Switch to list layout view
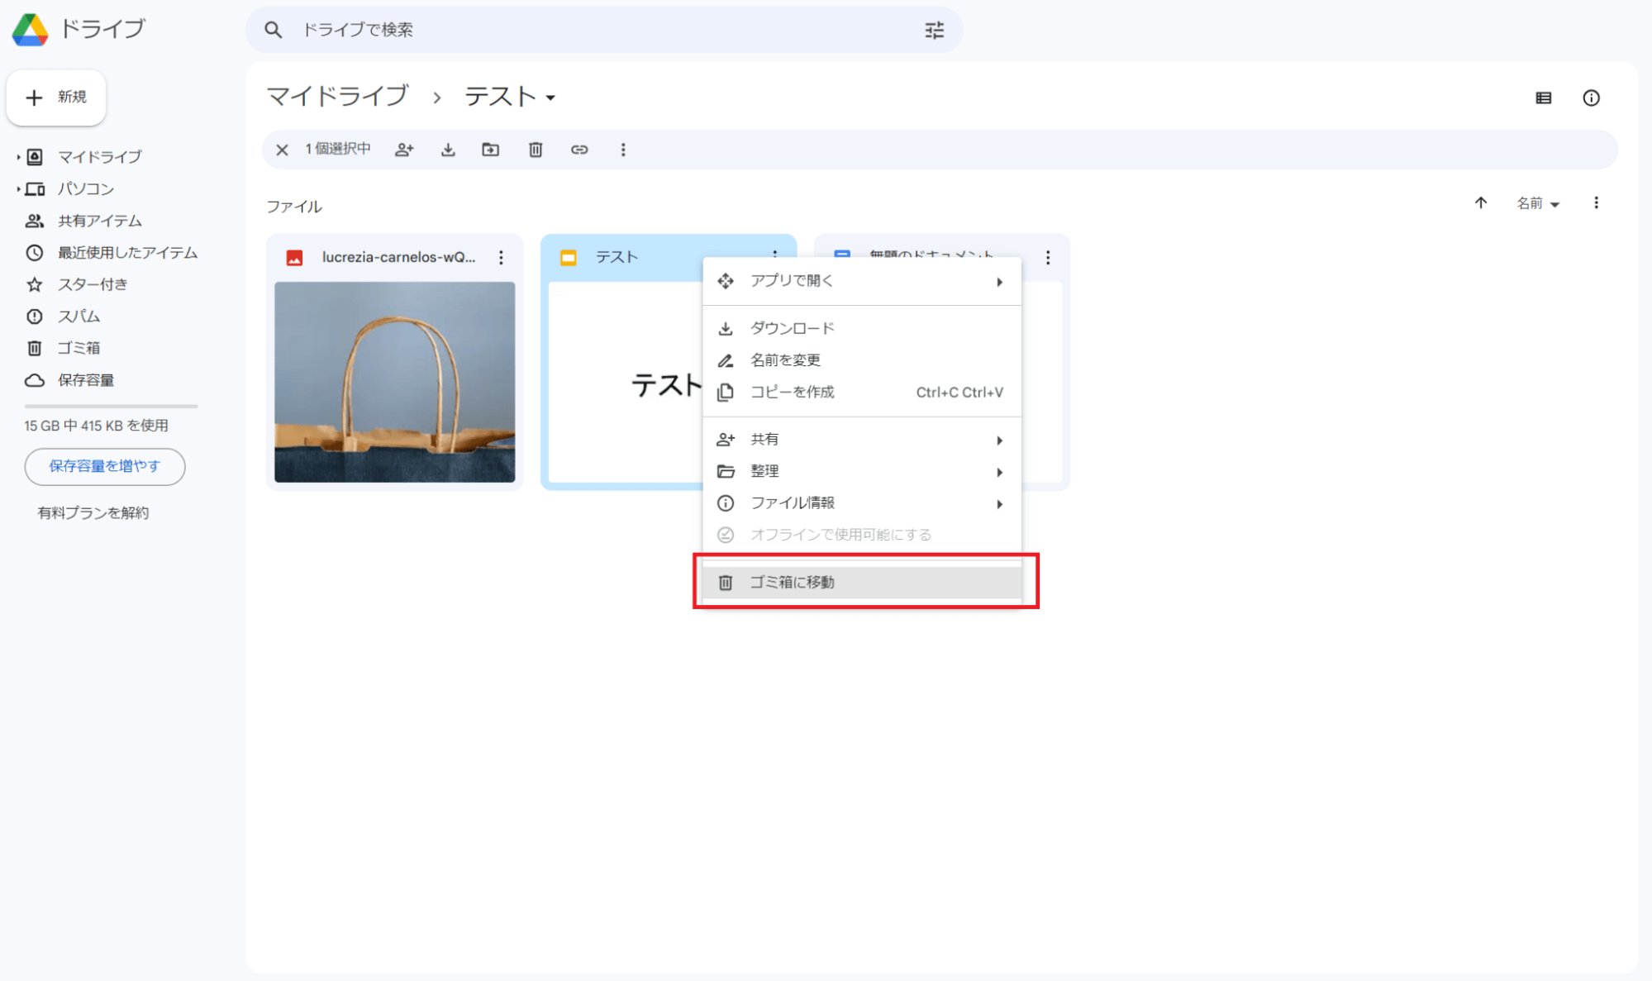This screenshot has height=981, width=1652. point(1543,98)
